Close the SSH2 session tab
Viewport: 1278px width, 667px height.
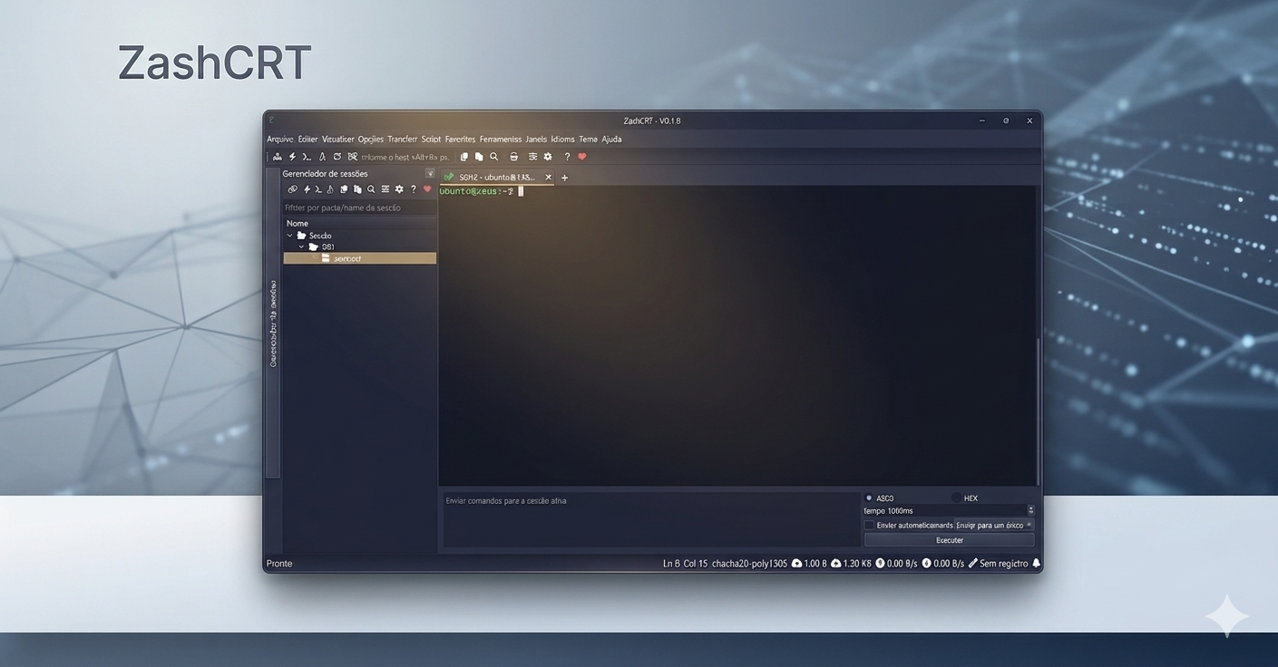[548, 177]
